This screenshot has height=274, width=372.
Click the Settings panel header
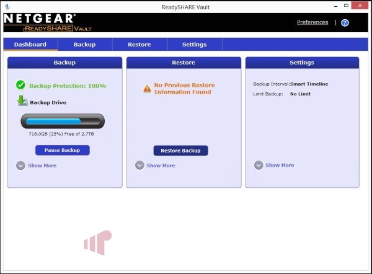pyautogui.click(x=302, y=63)
